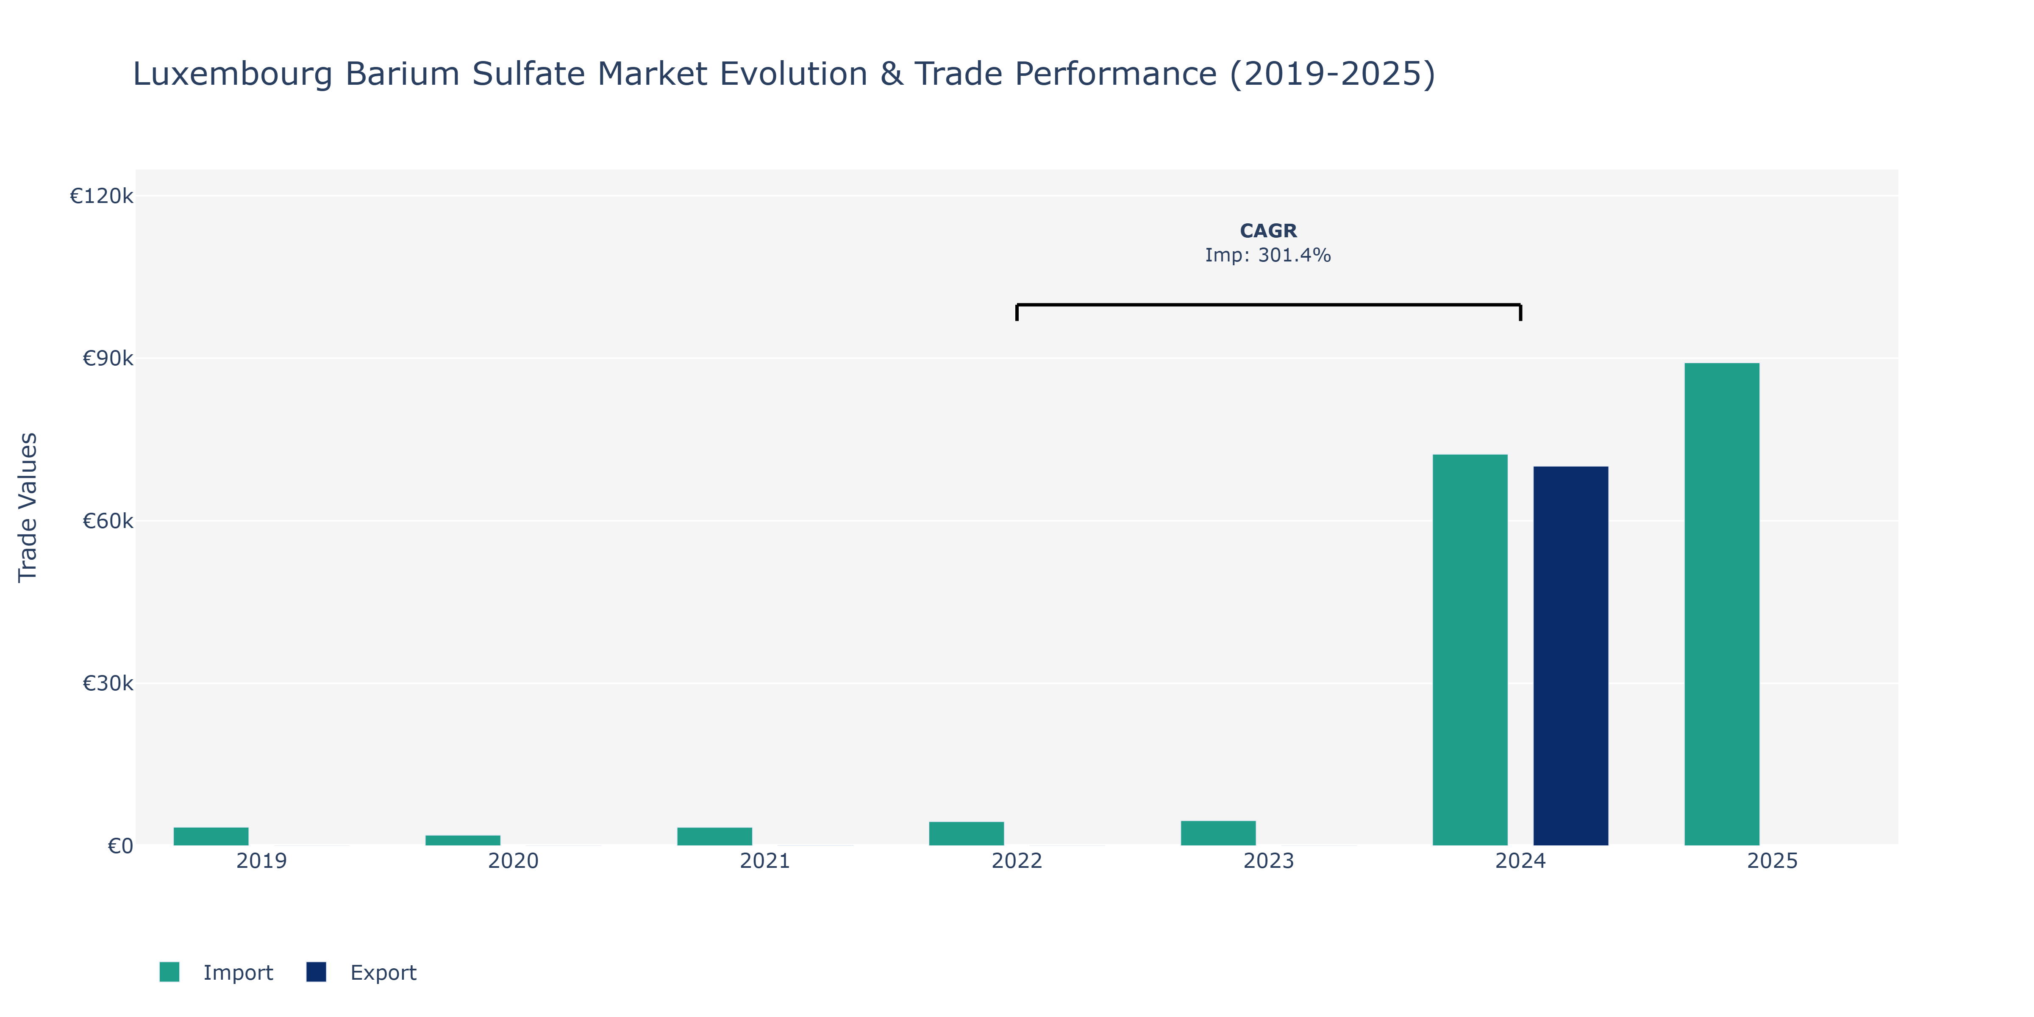
Task: Click the 2021 Import bar
Action: (x=714, y=836)
